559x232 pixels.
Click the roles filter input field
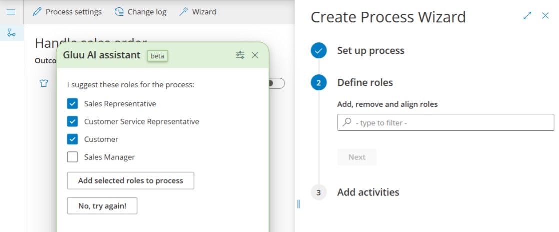(x=446, y=123)
